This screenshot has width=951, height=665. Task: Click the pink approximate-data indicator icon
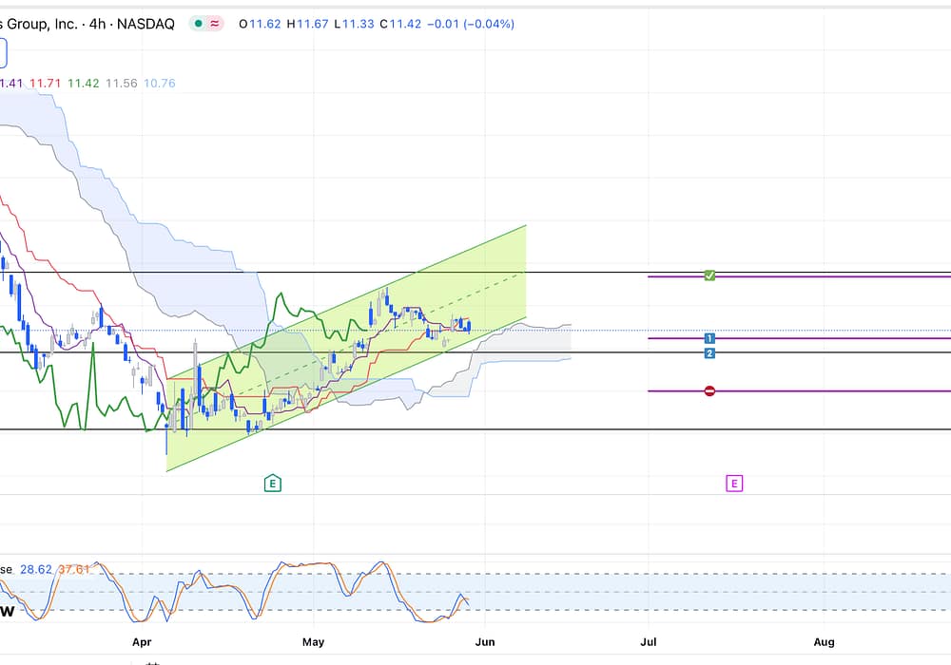pos(216,24)
